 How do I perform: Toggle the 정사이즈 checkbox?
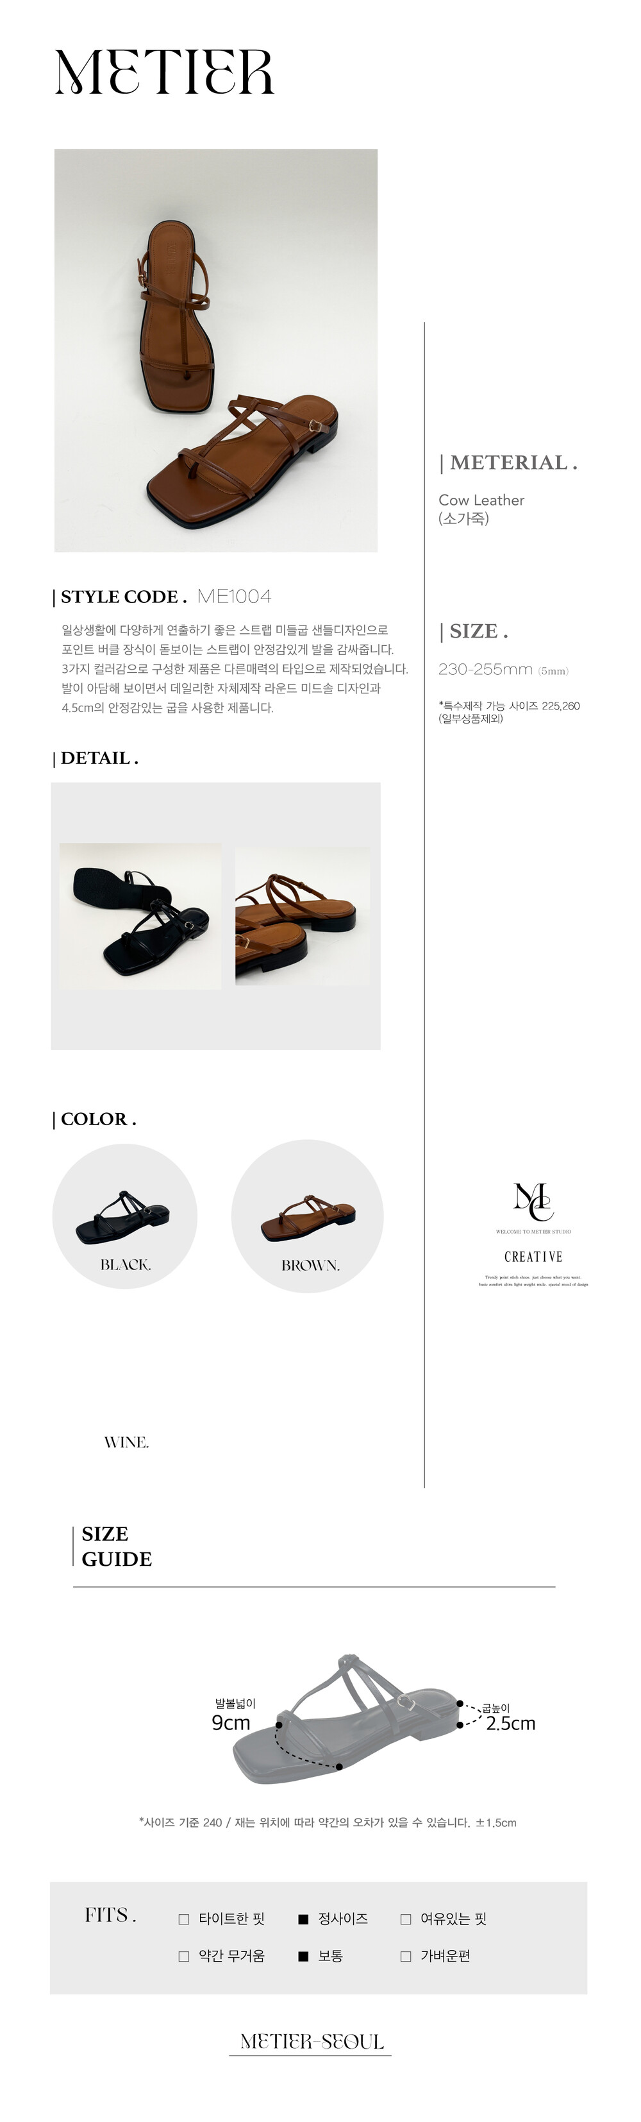[x=303, y=1919]
